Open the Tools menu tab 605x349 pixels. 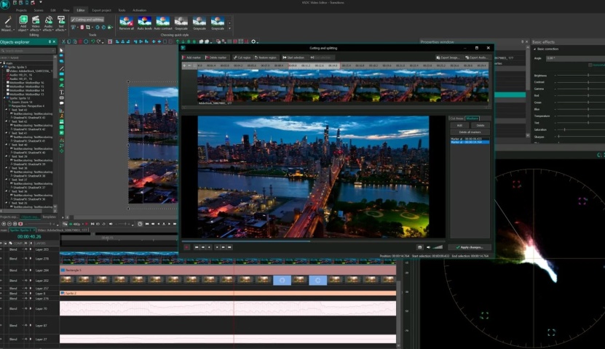[122, 10]
